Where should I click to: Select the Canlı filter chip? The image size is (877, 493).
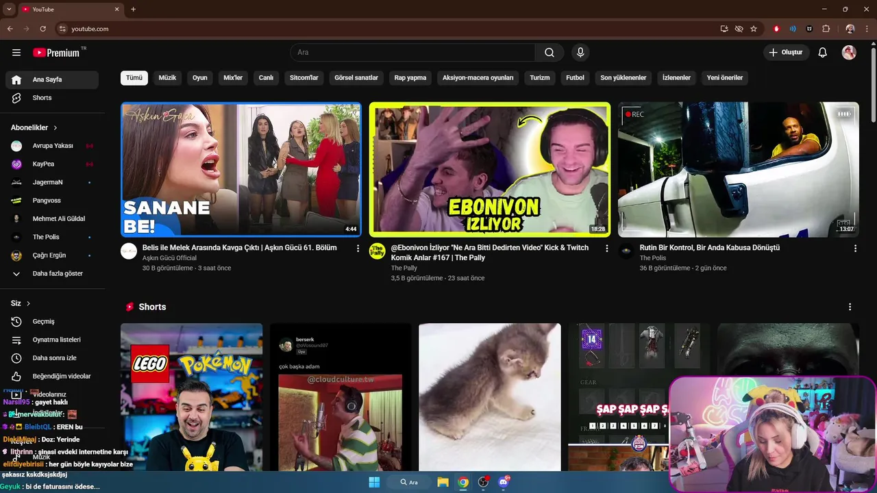point(266,77)
